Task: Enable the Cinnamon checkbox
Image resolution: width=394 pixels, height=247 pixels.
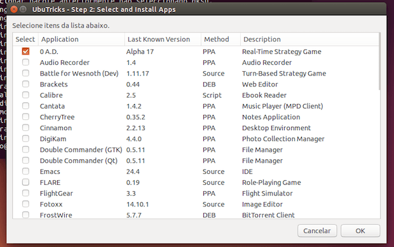Action: click(x=25, y=128)
